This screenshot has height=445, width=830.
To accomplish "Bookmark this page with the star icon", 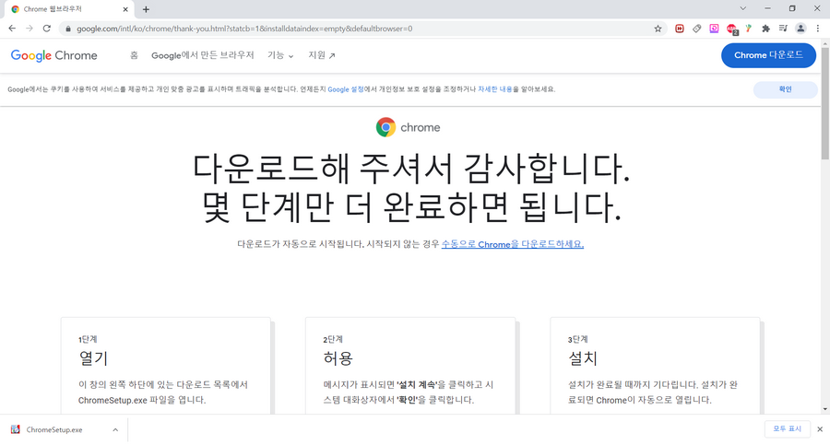I will tap(658, 29).
